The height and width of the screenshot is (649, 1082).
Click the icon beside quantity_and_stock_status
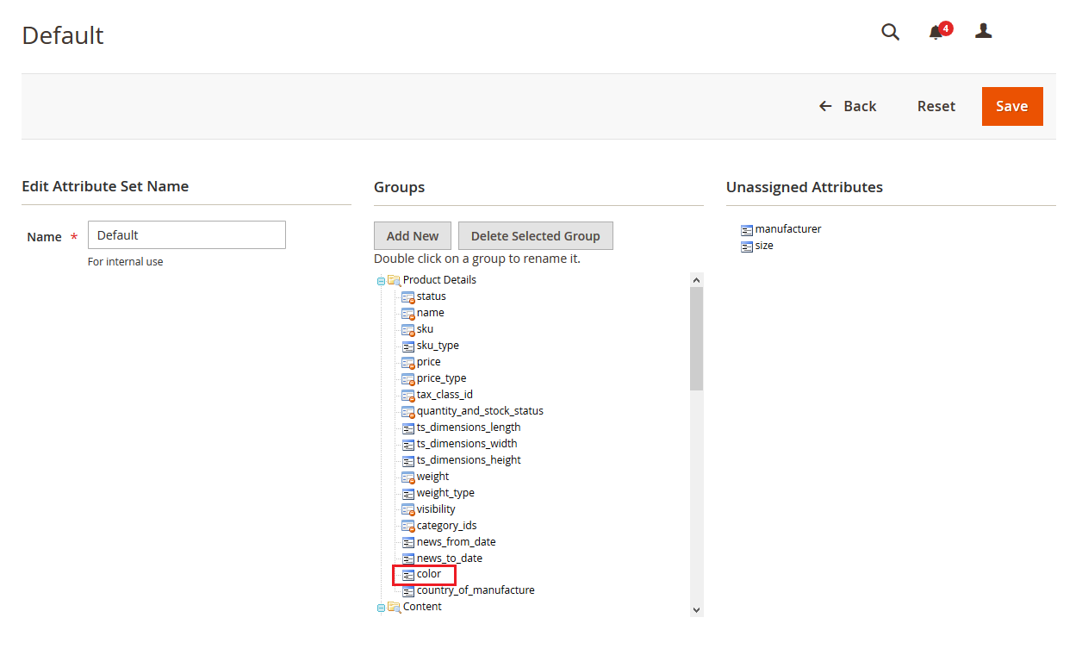(x=408, y=411)
